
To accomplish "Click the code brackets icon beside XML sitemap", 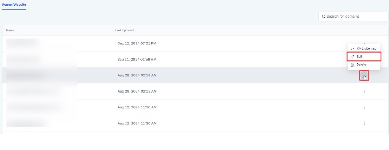I will point(352,49).
